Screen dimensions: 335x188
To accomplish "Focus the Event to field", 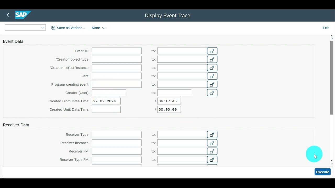I will click(182, 76).
